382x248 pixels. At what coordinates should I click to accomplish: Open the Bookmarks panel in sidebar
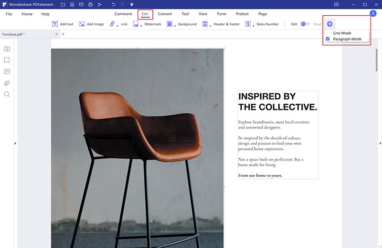point(7,60)
